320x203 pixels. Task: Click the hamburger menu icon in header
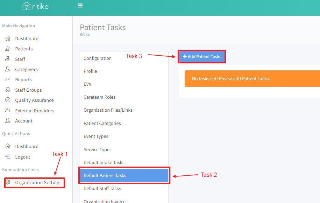point(80,6)
